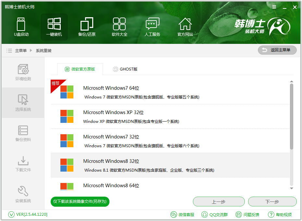
Task: Click the 系统重装 breadcrumb
Action: [x=44, y=51]
